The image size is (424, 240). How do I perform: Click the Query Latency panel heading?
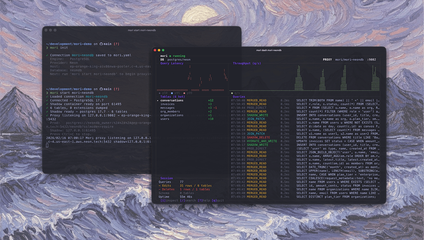tap(172, 63)
